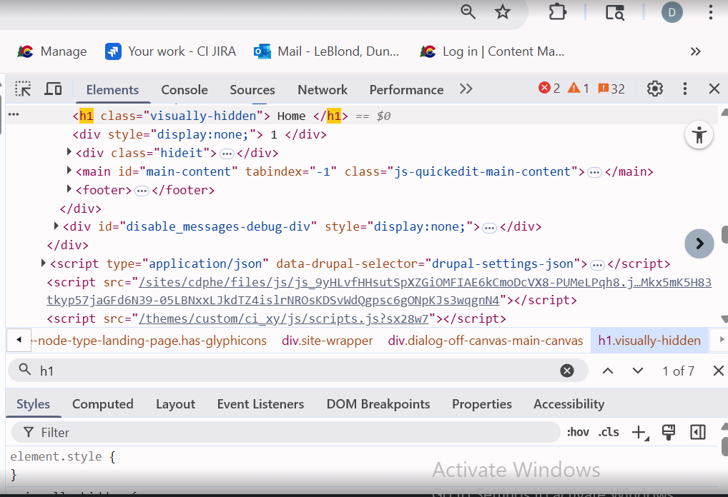728x497 pixels.
Task: Focus the styles Filter input
Action: tap(286, 433)
